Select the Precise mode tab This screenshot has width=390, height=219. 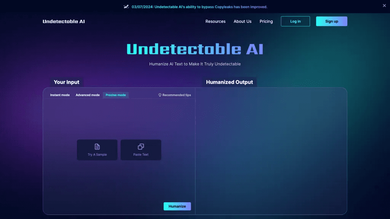click(116, 95)
